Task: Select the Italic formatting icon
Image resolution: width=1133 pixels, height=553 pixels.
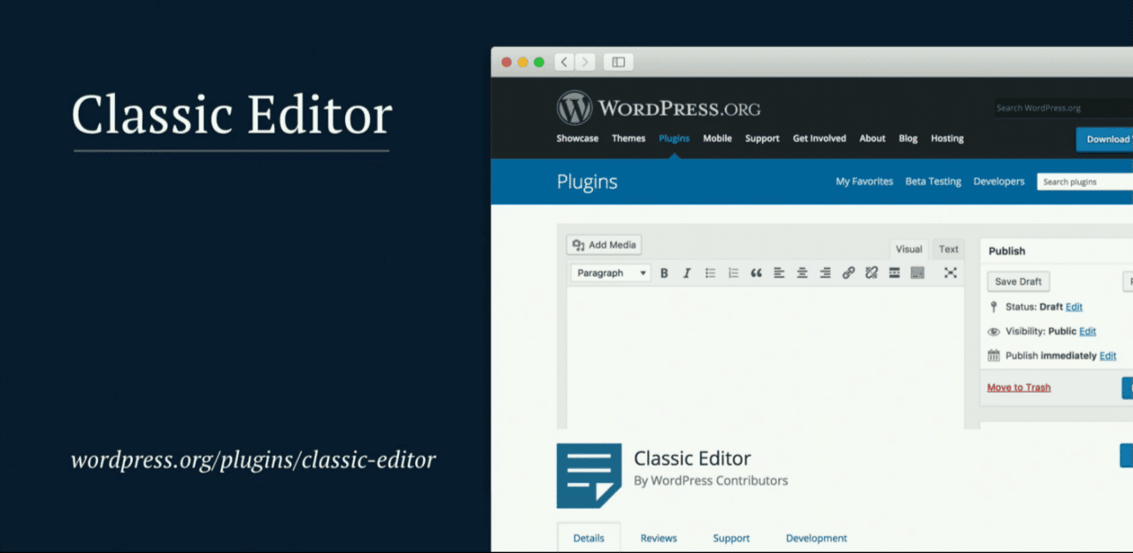Action: [687, 273]
